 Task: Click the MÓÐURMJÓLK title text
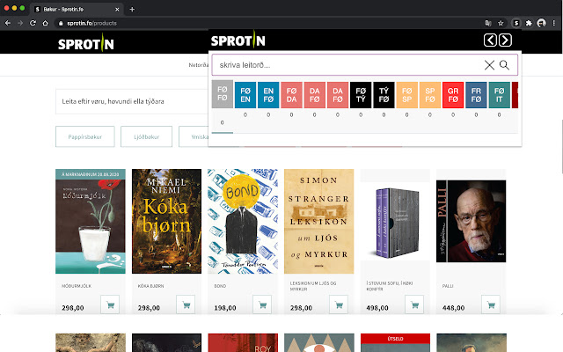click(x=77, y=286)
